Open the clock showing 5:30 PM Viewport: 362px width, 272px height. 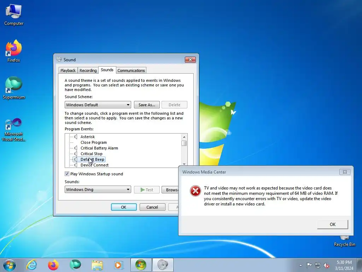pyautogui.click(x=344, y=265)
